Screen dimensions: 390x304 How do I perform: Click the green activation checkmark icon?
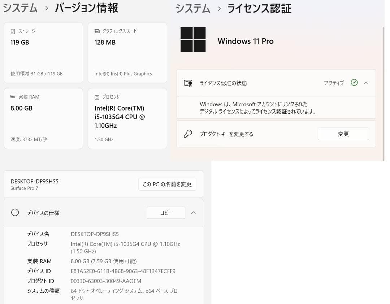[354, 83]
